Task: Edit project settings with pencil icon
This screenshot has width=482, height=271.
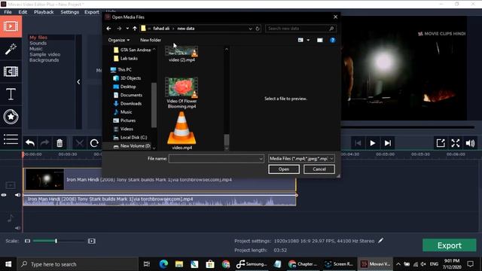Action: 380,241
